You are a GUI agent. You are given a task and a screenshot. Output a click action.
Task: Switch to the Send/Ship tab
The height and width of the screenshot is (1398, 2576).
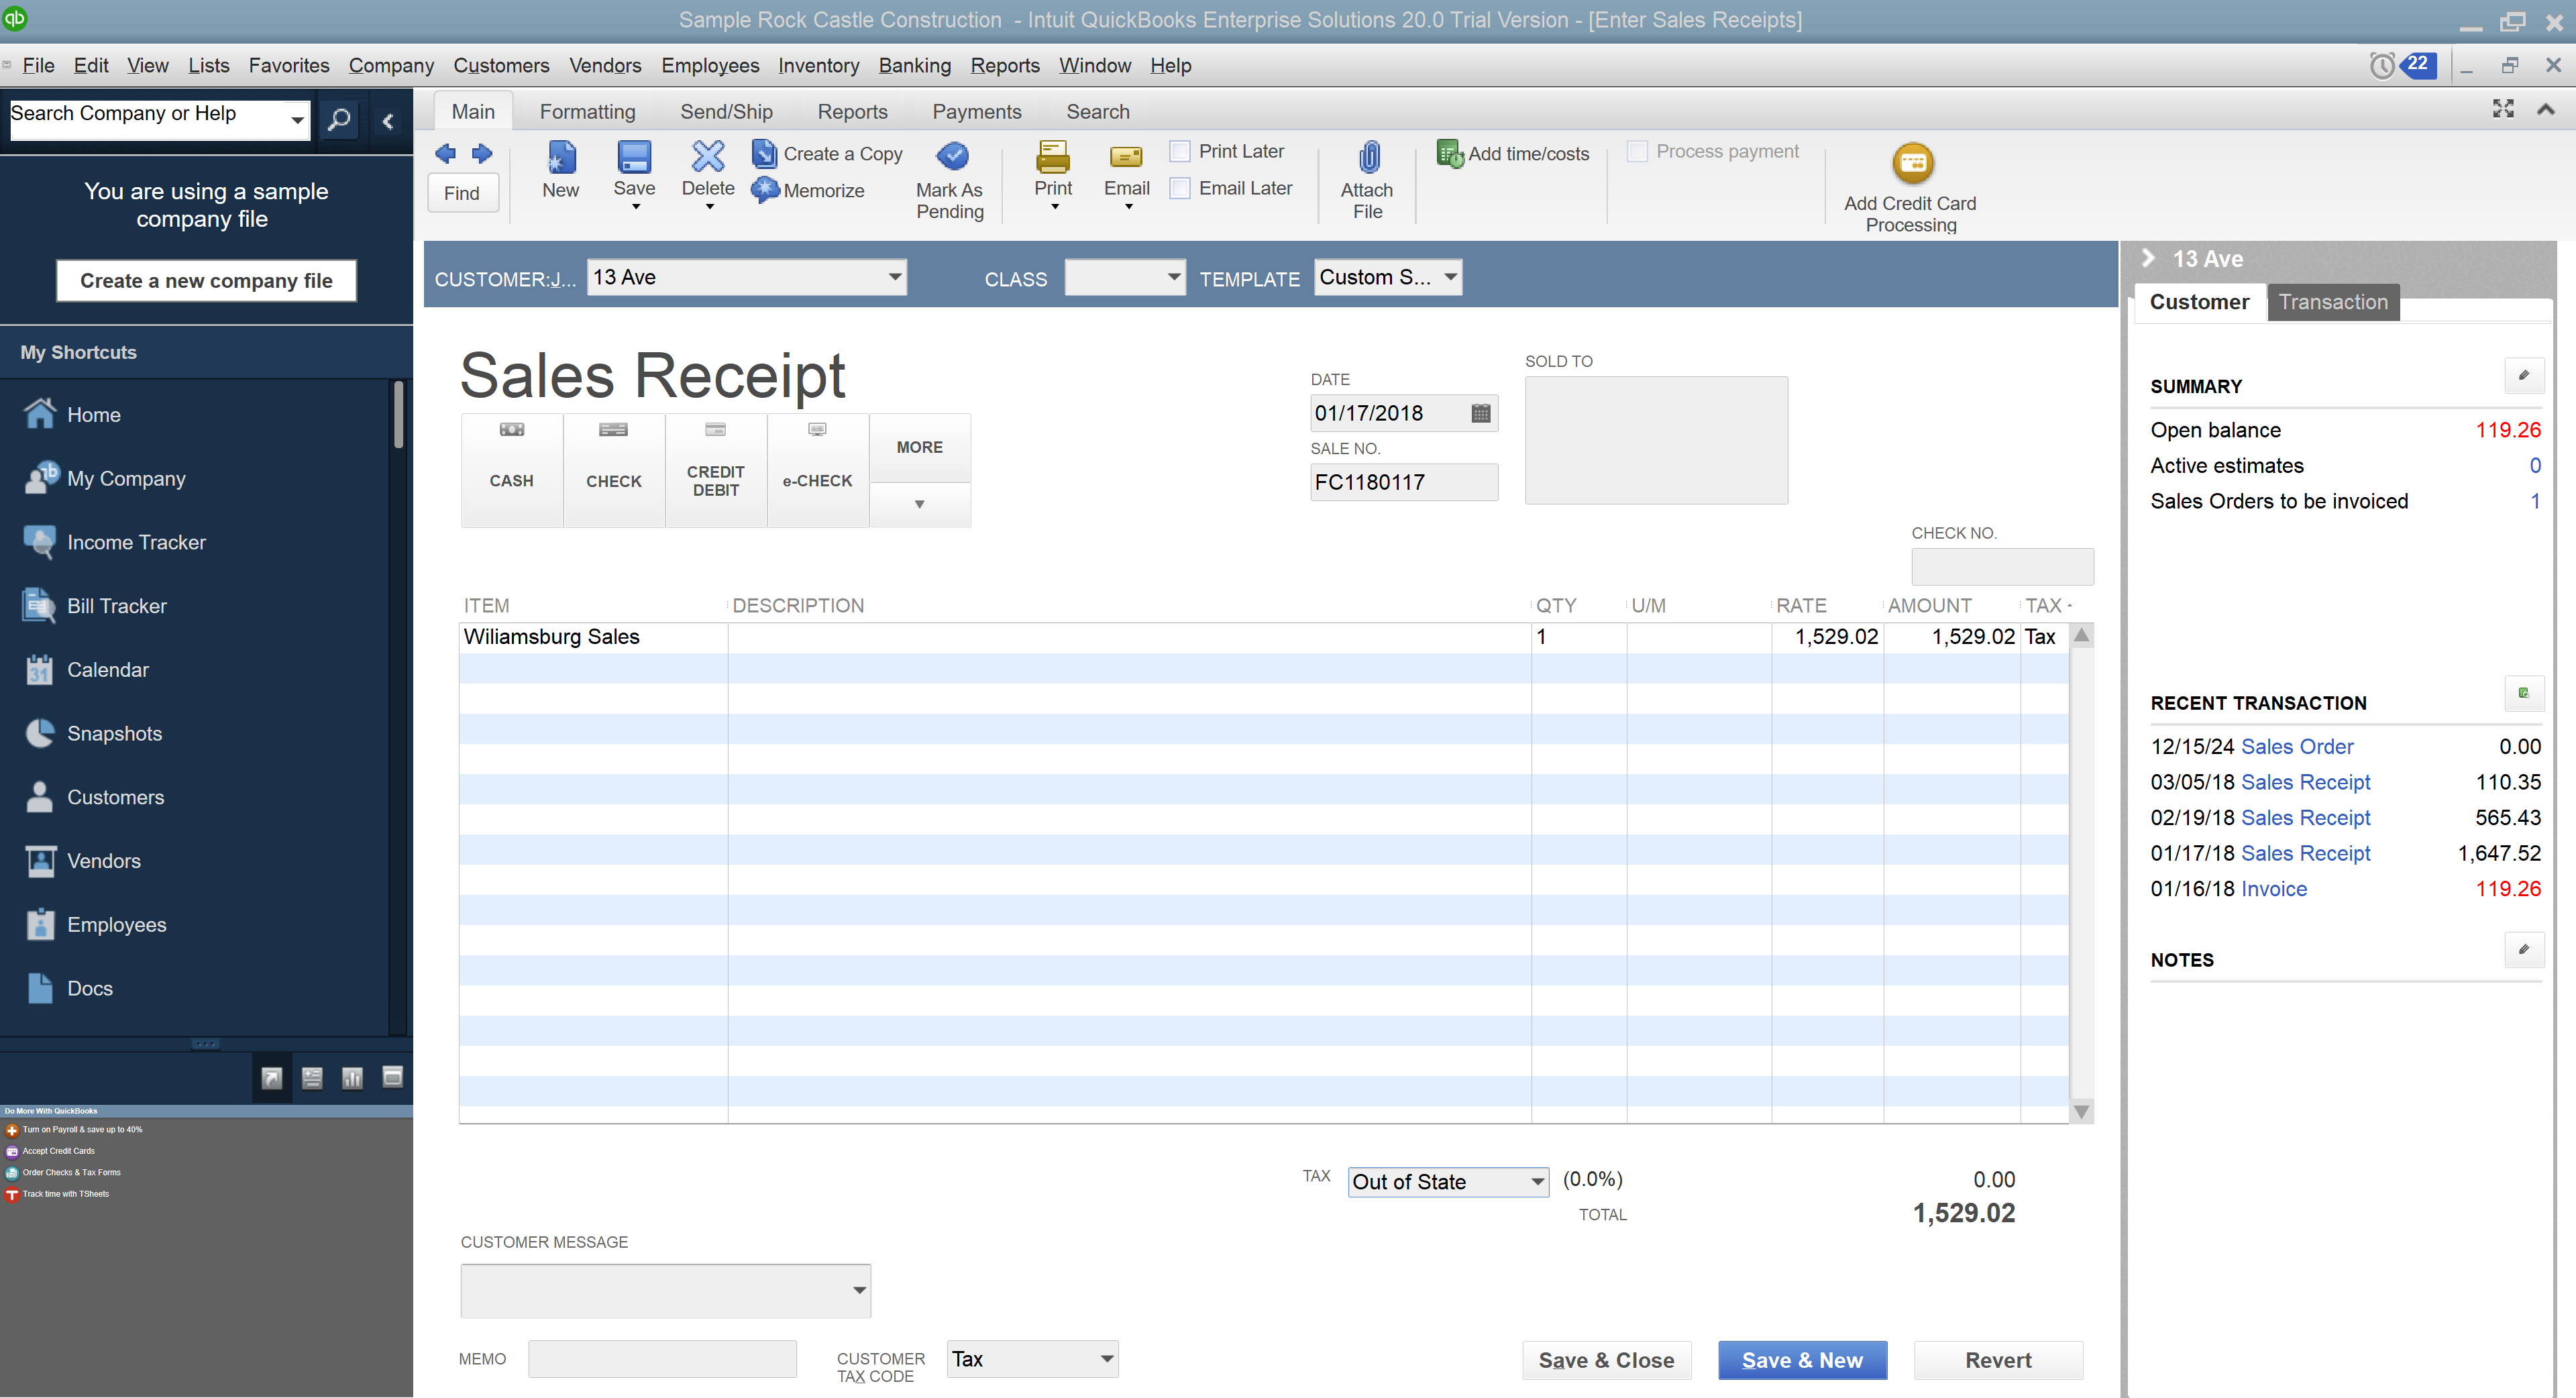pyautogui.click(x=726, y=111)
